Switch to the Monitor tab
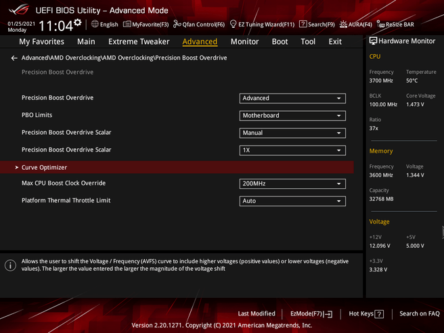Screen dimensions: 444x333 coord(244,42)
